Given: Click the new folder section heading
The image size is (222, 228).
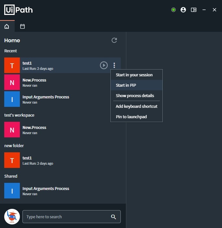Looking at the screenshot, I should coord(14,146).
